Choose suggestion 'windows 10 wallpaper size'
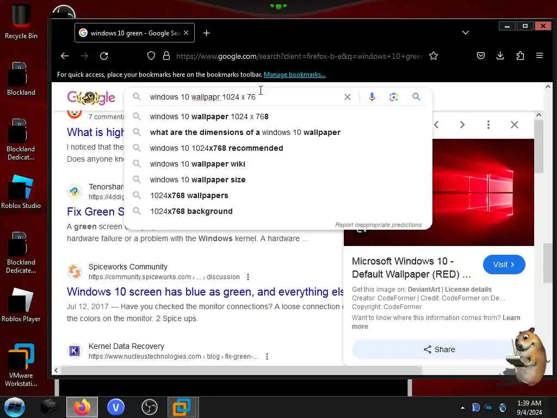The image size is (557, 418). coord(278,180)
